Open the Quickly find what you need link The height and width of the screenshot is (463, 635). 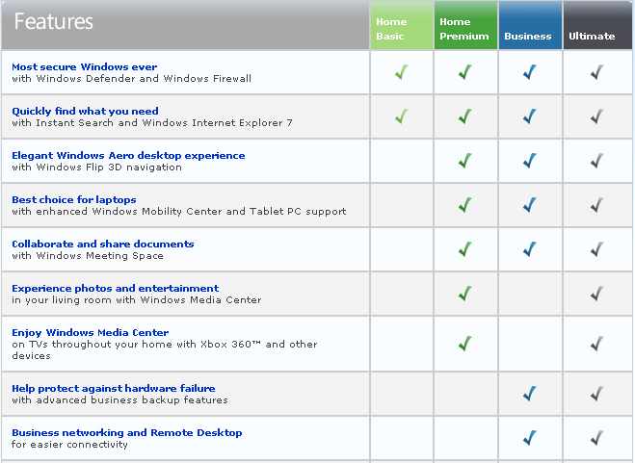coord(85,111)
